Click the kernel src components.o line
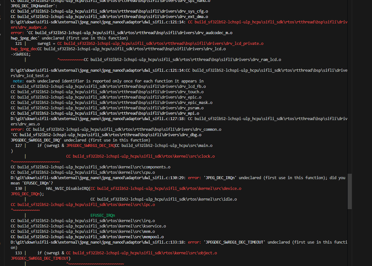Screen dimensions: 372x266 (x=90, y=167)
